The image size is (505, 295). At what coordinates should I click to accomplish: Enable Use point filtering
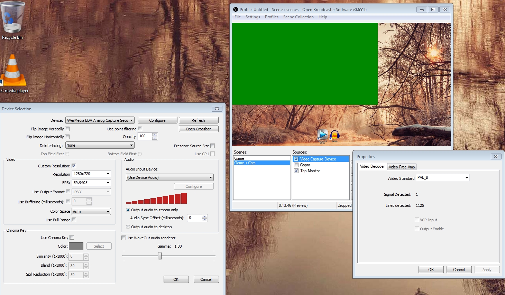pyautogui.click(x=140, y=129)
